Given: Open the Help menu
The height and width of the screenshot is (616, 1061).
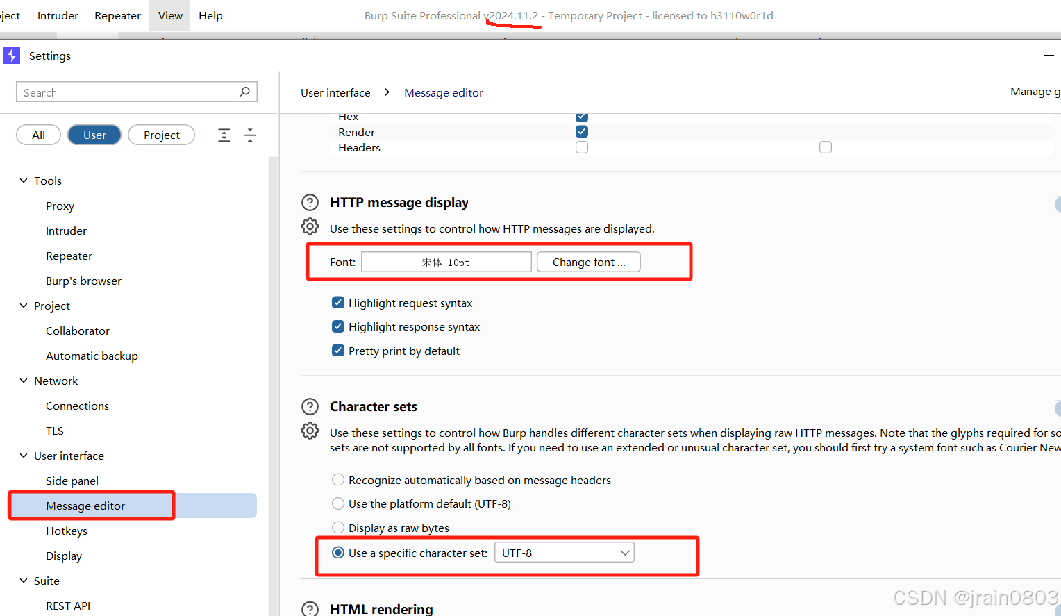Looking at the screenshot, I should (210, 15).
